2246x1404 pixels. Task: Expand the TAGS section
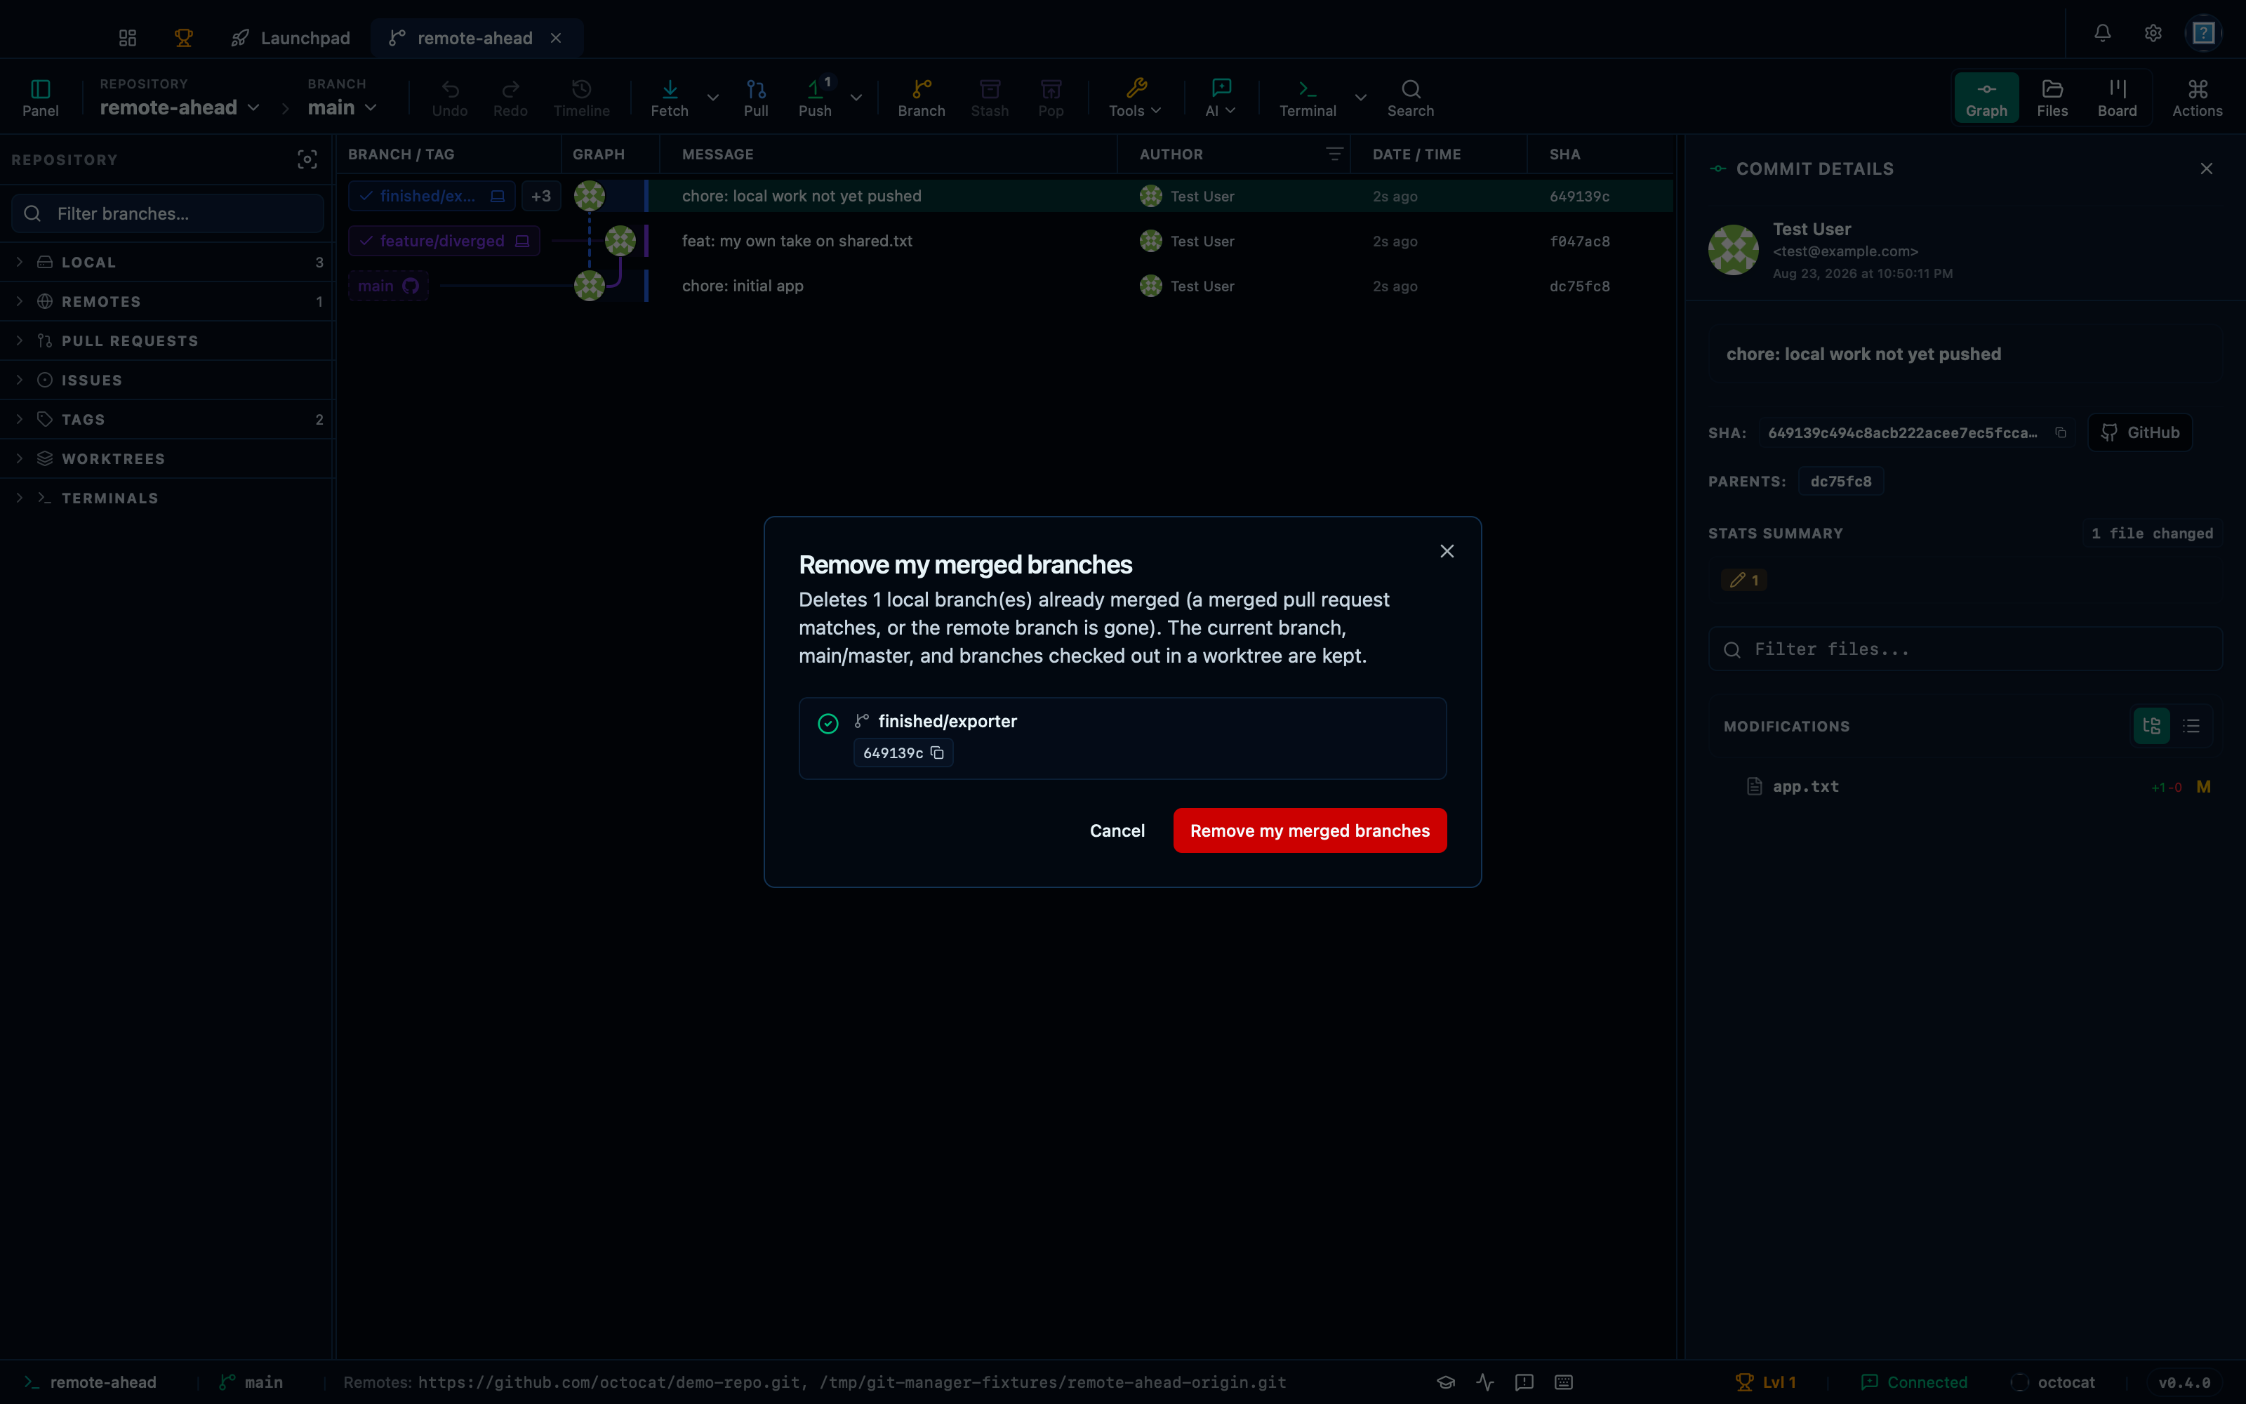point(167,420)
